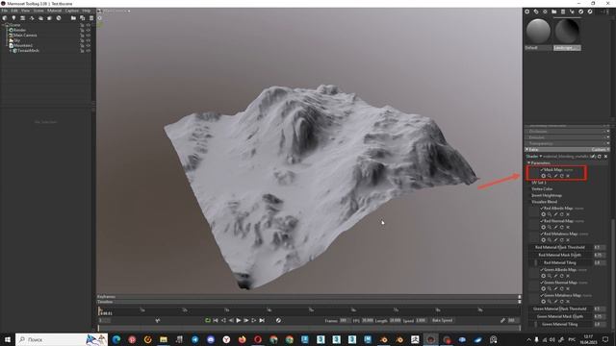
Task: Toggle the UV Set 1 option
Action: pyautogui.click(x=539, y=183)
